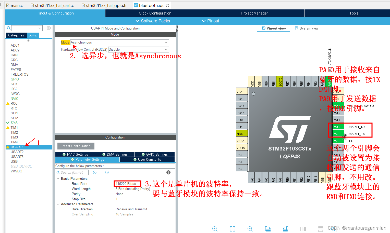Click the VDDA pin on chip

[x=242, y=148]
